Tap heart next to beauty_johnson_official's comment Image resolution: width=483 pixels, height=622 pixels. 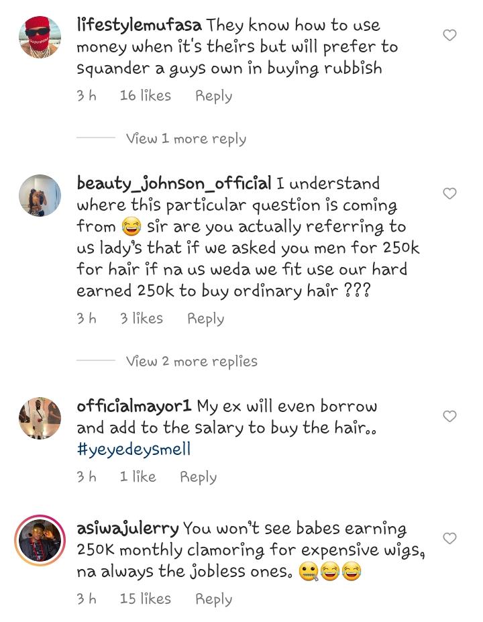tap(449, 194)
